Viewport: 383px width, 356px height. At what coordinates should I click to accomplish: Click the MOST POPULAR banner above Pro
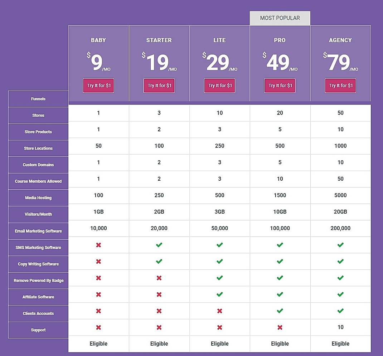tap(280, 18)
